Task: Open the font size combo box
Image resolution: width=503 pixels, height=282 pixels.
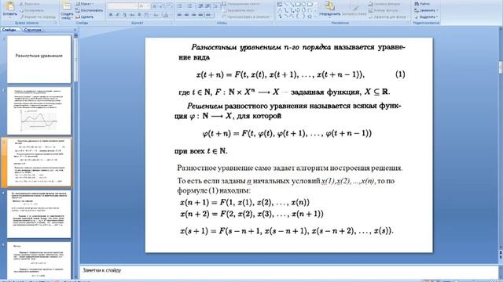Action: (x=145, y=6)
